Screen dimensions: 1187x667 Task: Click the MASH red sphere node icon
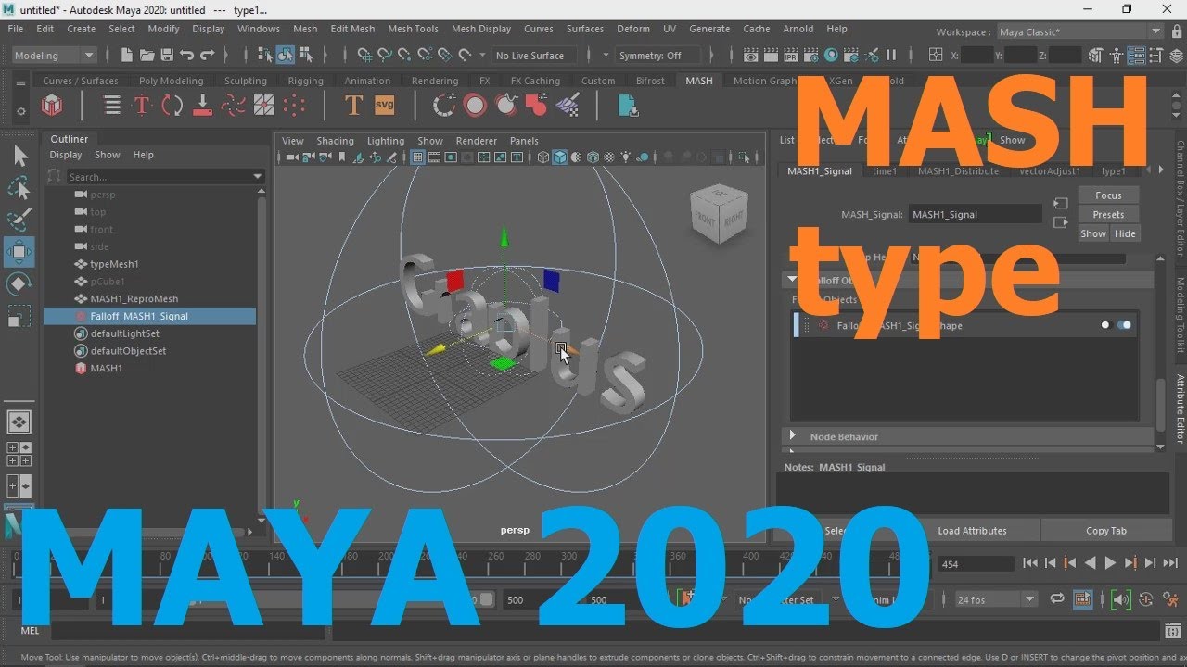[475, 106]
